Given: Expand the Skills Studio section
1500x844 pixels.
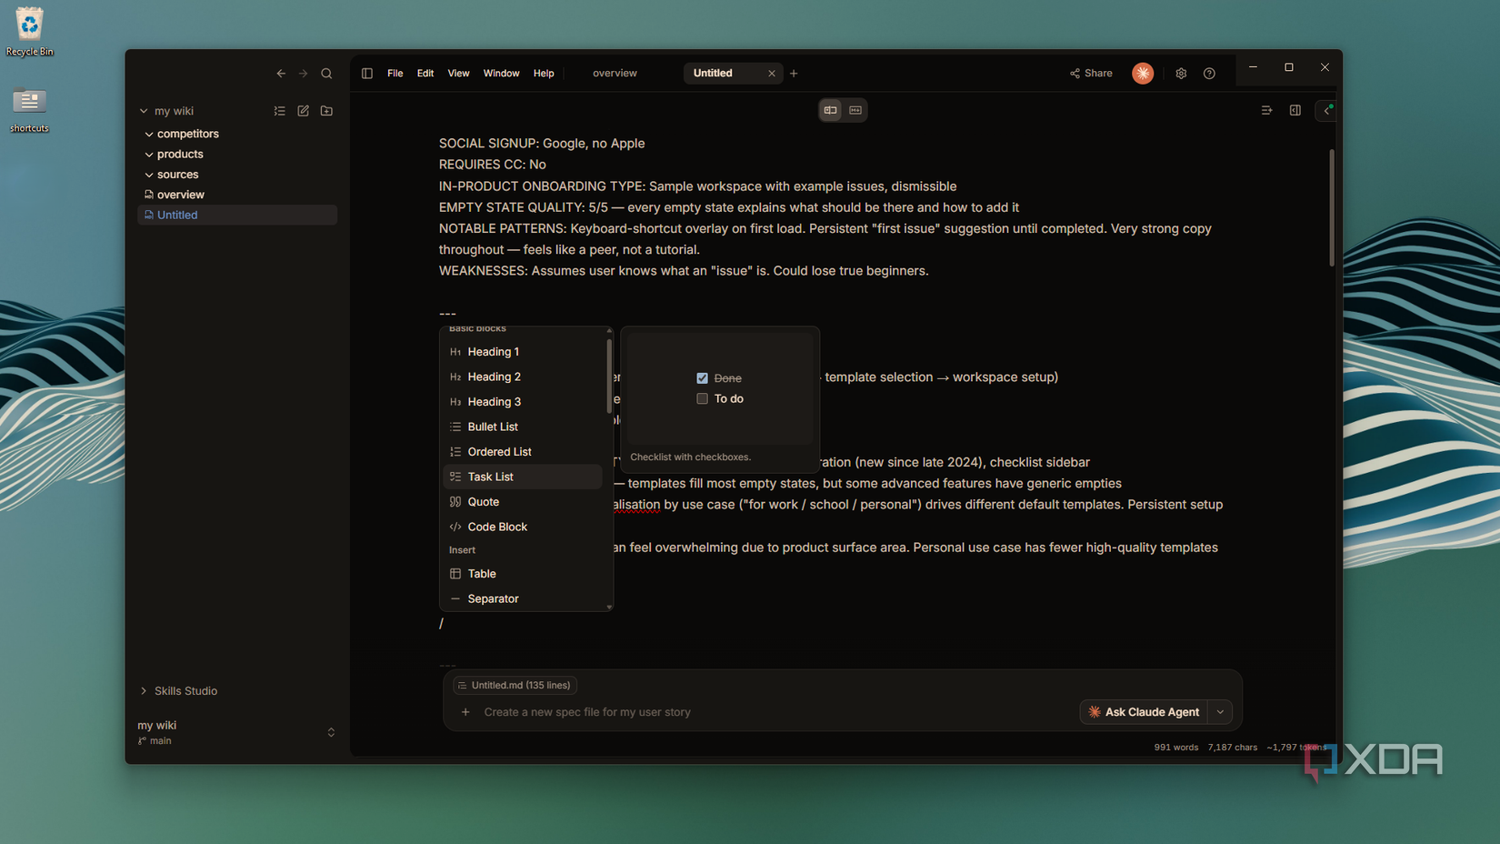Looking at the screenshot, I should tap(144, 691).
